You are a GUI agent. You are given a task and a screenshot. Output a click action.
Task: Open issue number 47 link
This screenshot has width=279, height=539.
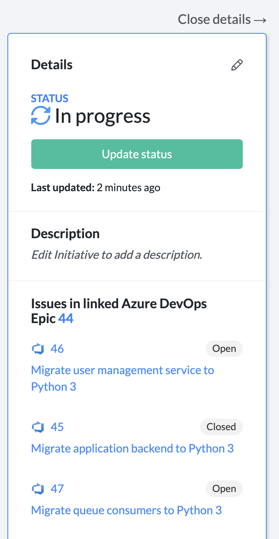click(57, 489)
